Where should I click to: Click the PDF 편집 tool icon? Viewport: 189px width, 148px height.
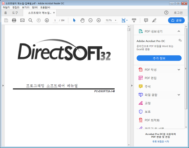(x=140, y=78)
